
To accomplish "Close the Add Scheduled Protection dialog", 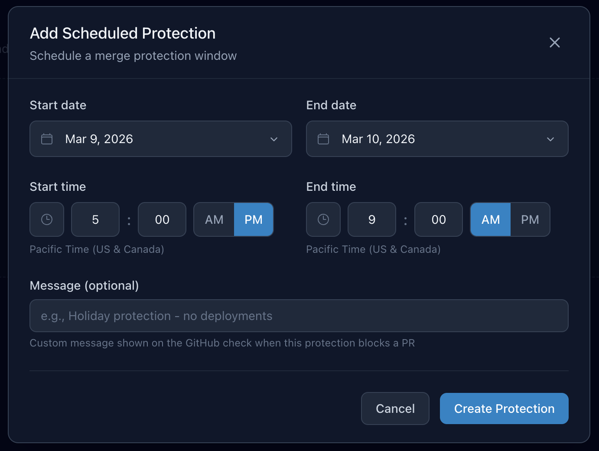I will click(555, 42).
